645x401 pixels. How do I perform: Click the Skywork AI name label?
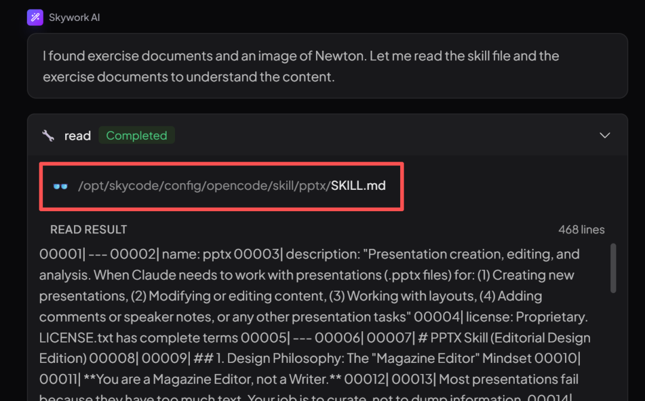tap(75, 17)
